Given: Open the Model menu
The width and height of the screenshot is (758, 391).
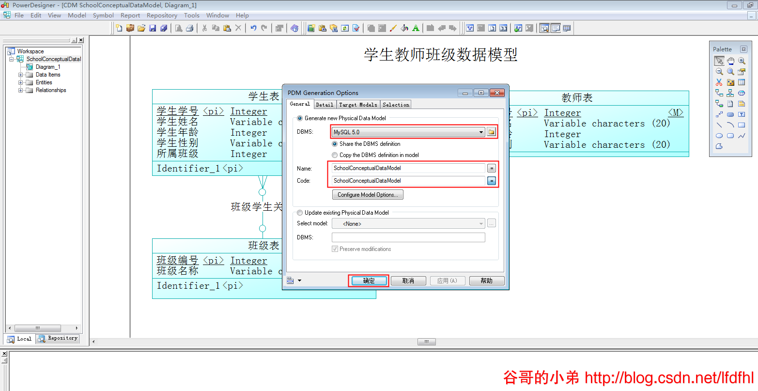Looking at the screenshot, I should 77,16.
